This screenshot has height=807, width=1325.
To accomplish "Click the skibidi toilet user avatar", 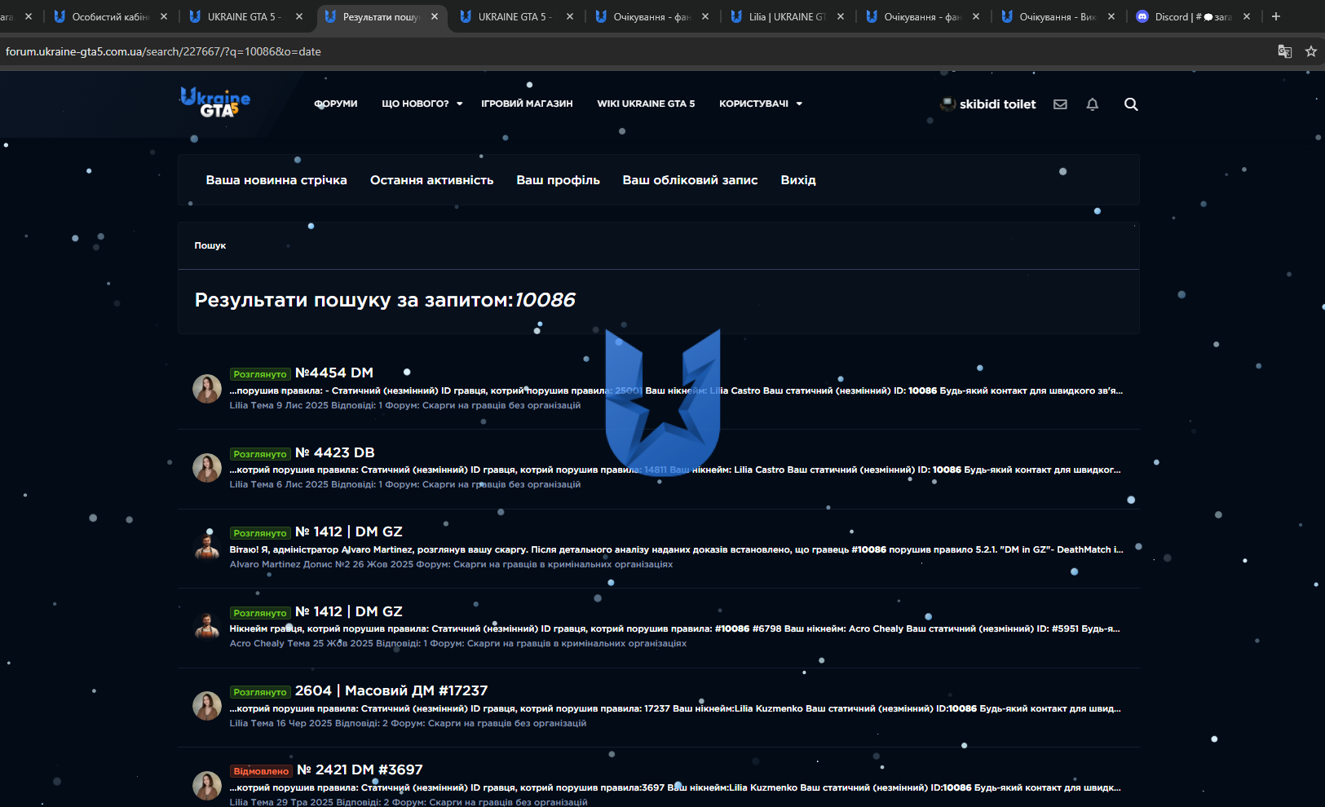I will (948, 104).
